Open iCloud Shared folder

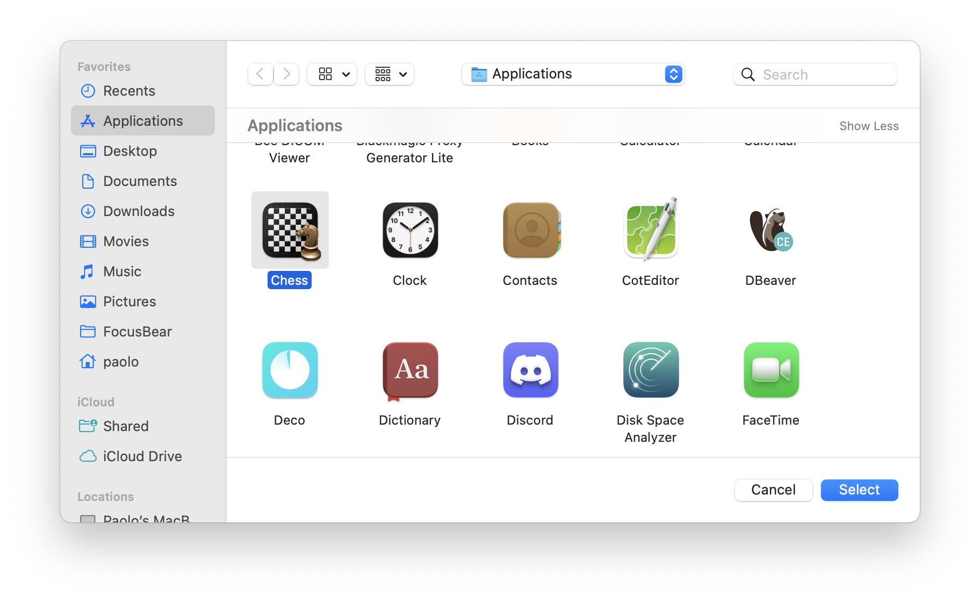click(x=143, y=426)
